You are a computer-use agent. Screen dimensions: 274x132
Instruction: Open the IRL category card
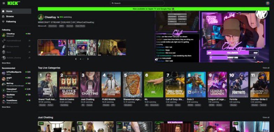[x=154, y=85]
